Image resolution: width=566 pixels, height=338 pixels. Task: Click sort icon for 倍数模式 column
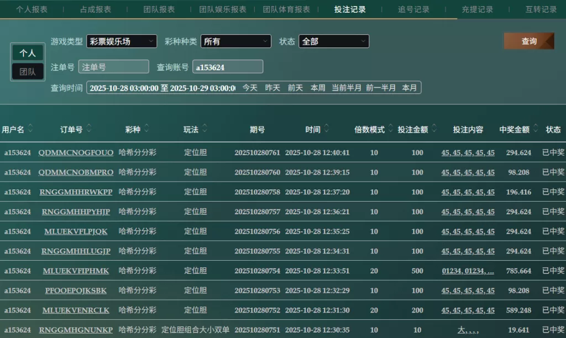pyautogui.click(x=390, y=129)
